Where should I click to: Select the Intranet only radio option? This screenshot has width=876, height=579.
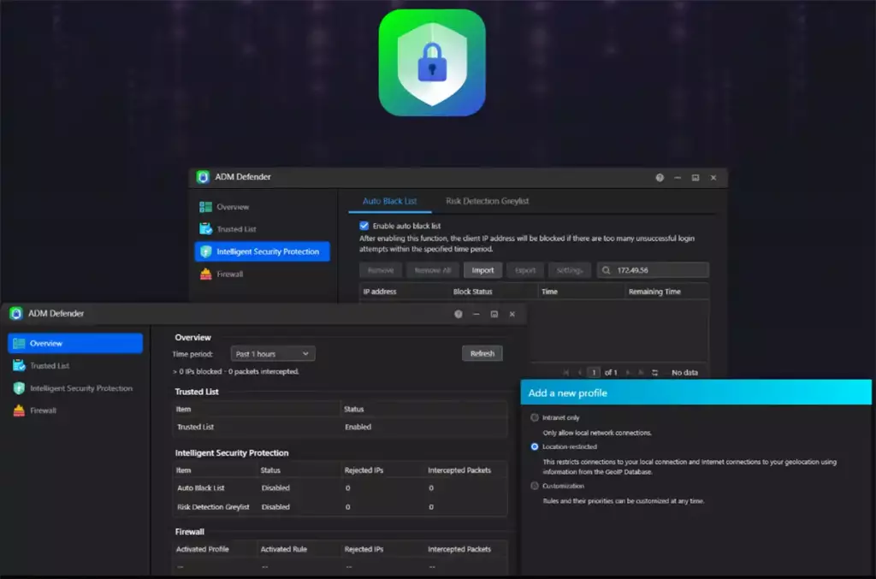point(535,417)
